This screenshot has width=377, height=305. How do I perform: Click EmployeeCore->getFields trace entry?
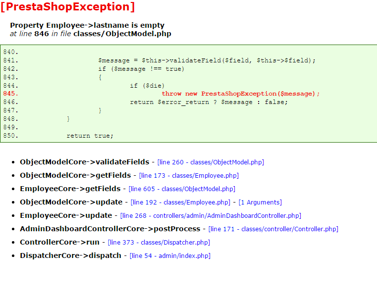tap(70, 189)
